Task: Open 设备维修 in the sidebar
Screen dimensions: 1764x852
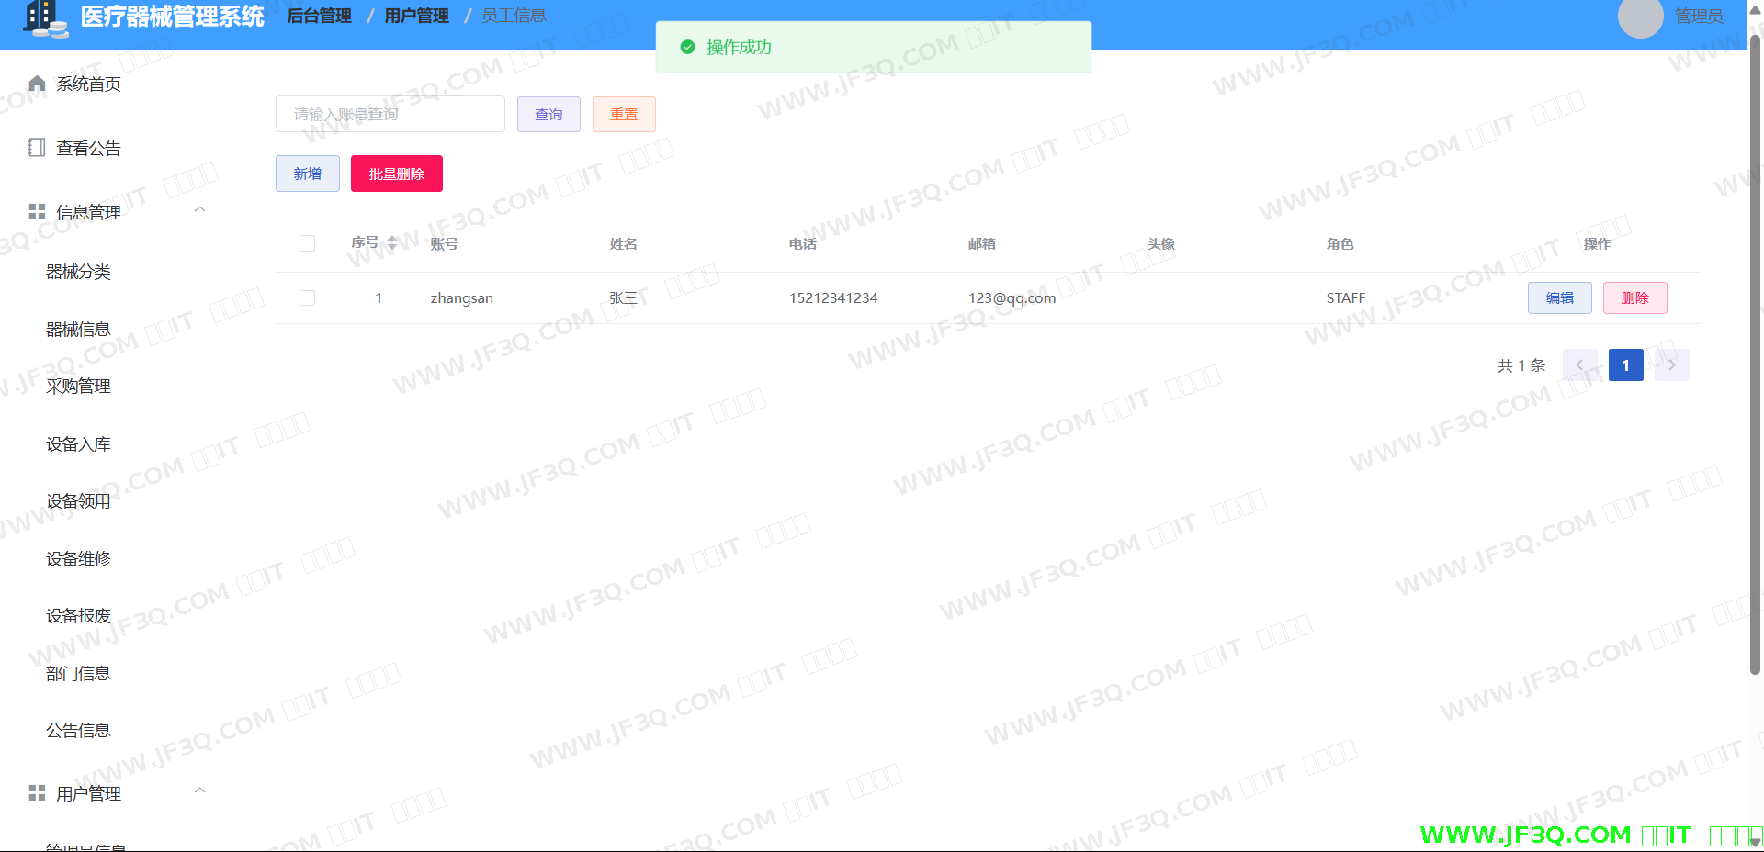Action: tap(78, 559)
